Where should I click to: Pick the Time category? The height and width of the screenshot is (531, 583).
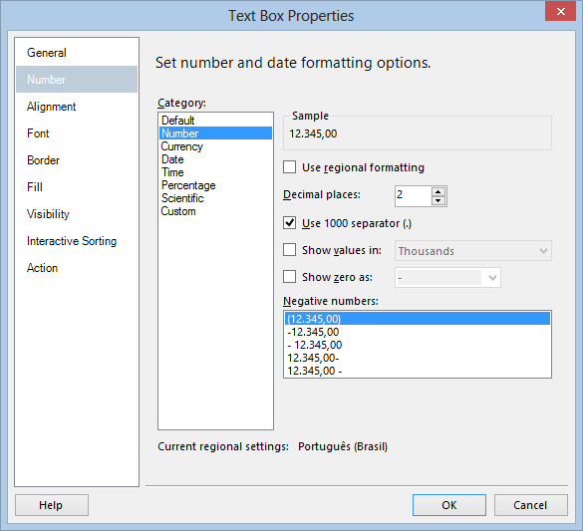click(x=215, y=172)
